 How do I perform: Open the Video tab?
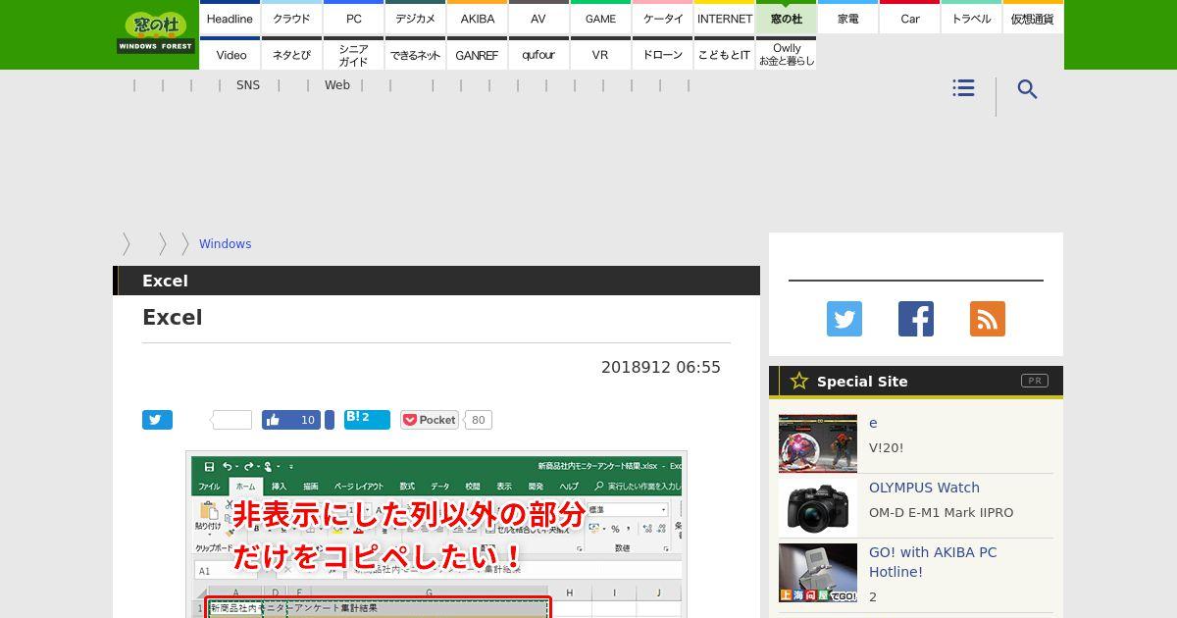pos(230,54)
